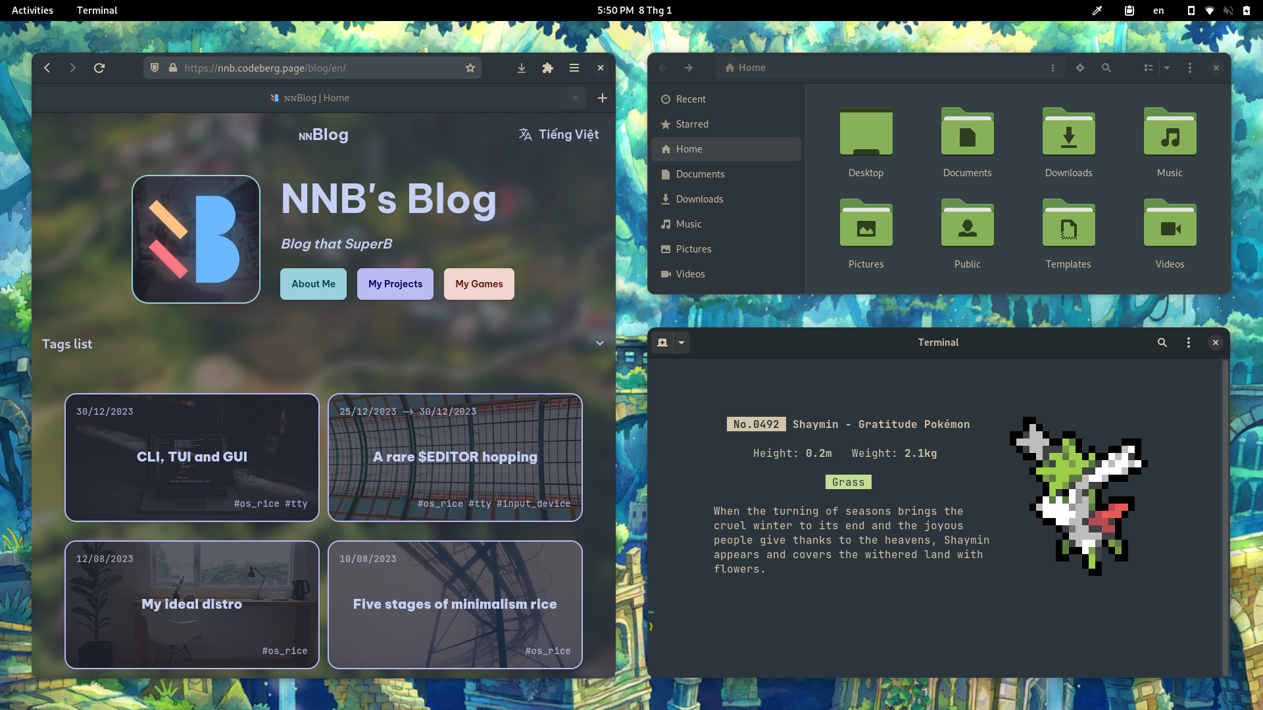
Task: Open the Terminal app menu in top bar
Action: click(97, 11)
